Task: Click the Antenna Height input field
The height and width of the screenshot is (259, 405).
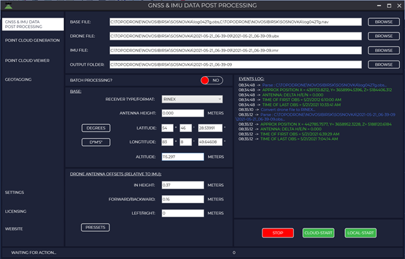Action: [182, 113]
